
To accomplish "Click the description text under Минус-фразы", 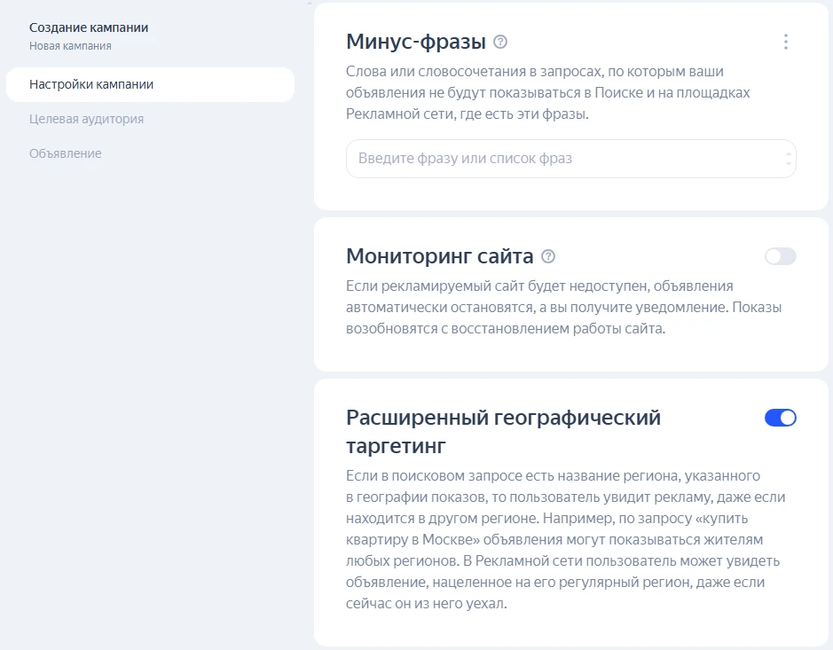I will [549, 92].
